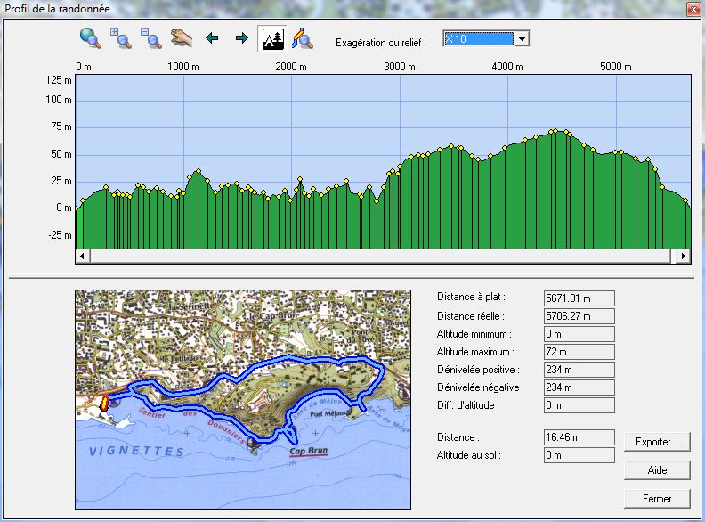Image resolution: width=705 pixels, height=522 pixels.
Task: Click the profile scrollbar right arrow
Action: pos(684,256)
